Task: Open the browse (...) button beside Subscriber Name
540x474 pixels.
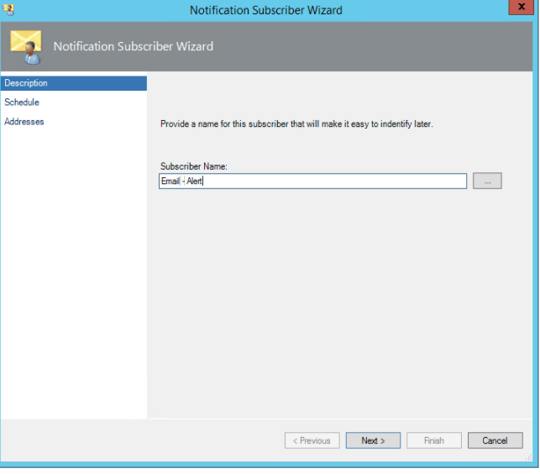Action: (x=487, y=181)
